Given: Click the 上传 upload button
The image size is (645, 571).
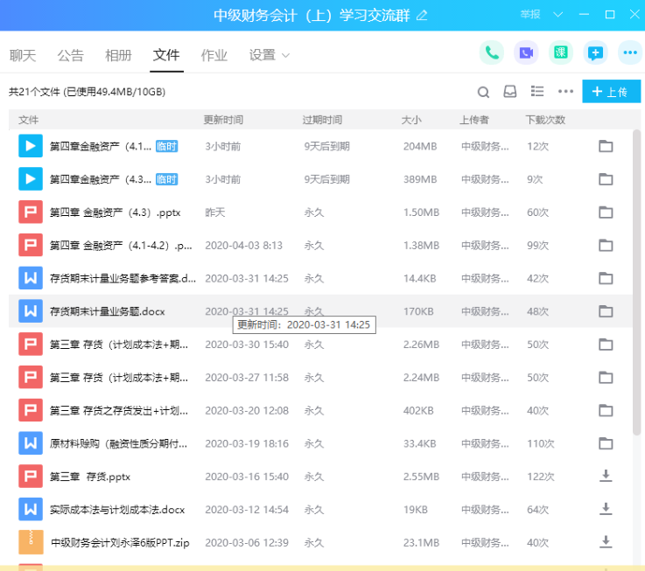Looking at the screenshot, I should [610, 92].
